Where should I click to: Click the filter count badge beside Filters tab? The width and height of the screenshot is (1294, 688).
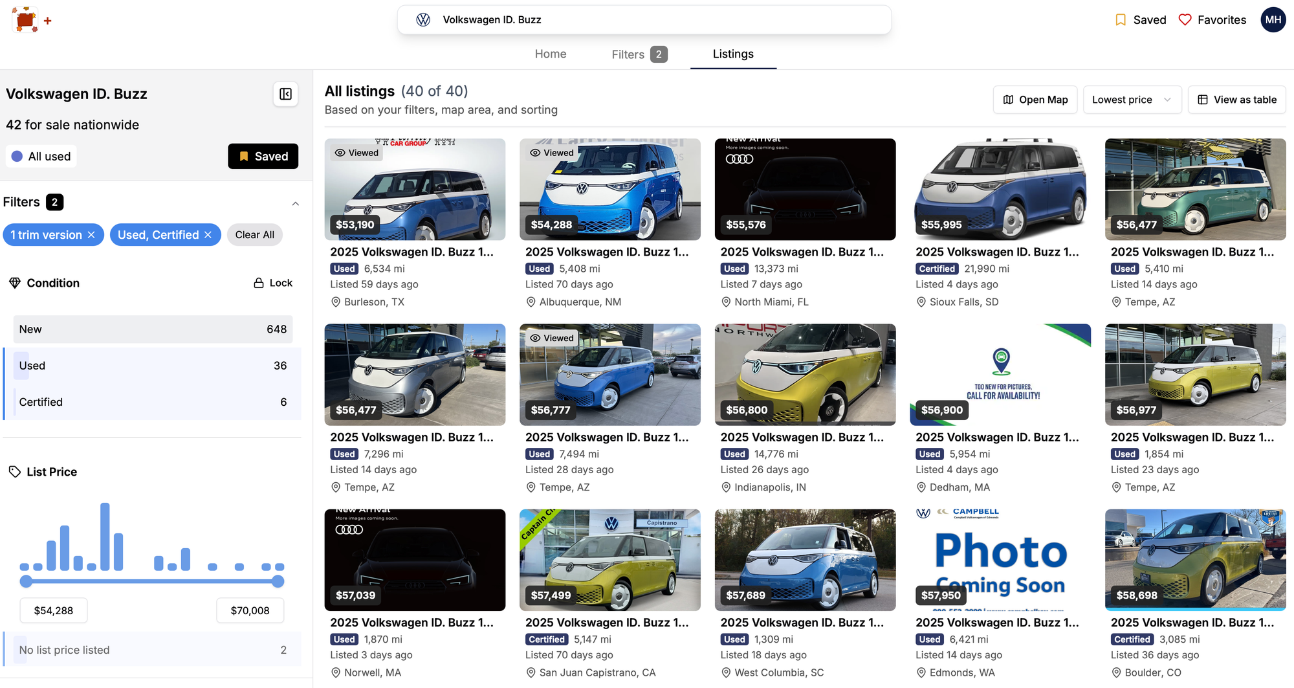coord(659,54)
